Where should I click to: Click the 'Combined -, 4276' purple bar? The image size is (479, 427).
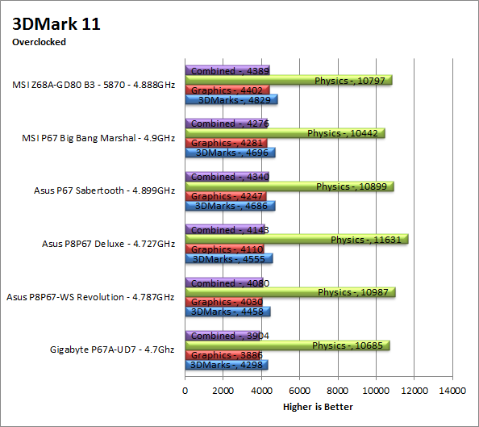point(227,123)
